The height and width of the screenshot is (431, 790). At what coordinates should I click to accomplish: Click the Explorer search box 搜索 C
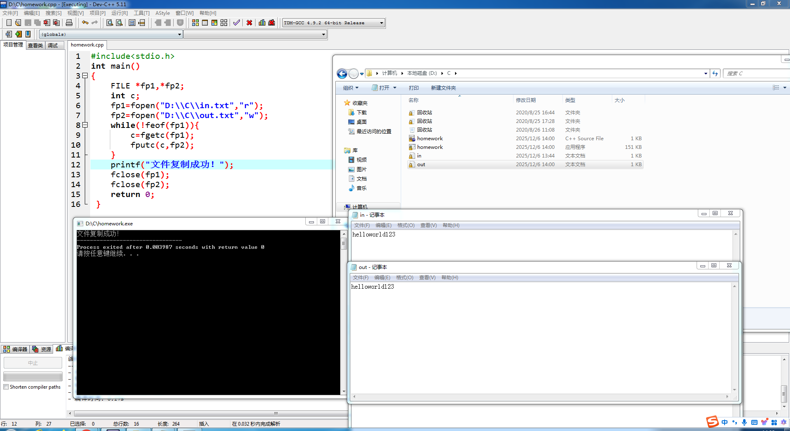756,74
